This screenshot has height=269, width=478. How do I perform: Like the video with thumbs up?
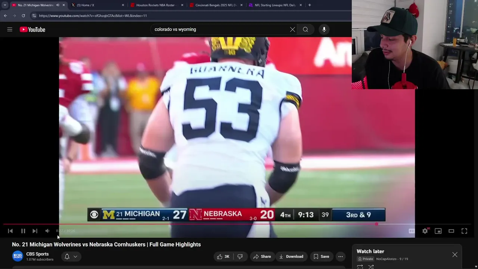pyautogui.click(x=223, y=257)
